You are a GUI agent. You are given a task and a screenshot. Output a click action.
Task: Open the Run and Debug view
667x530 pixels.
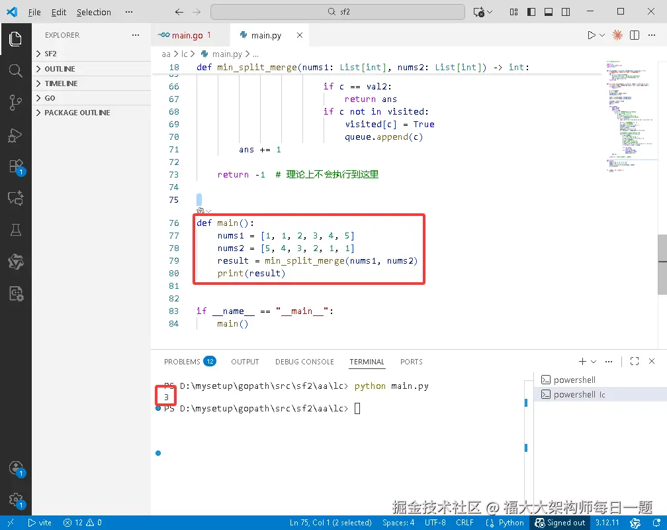15,136
